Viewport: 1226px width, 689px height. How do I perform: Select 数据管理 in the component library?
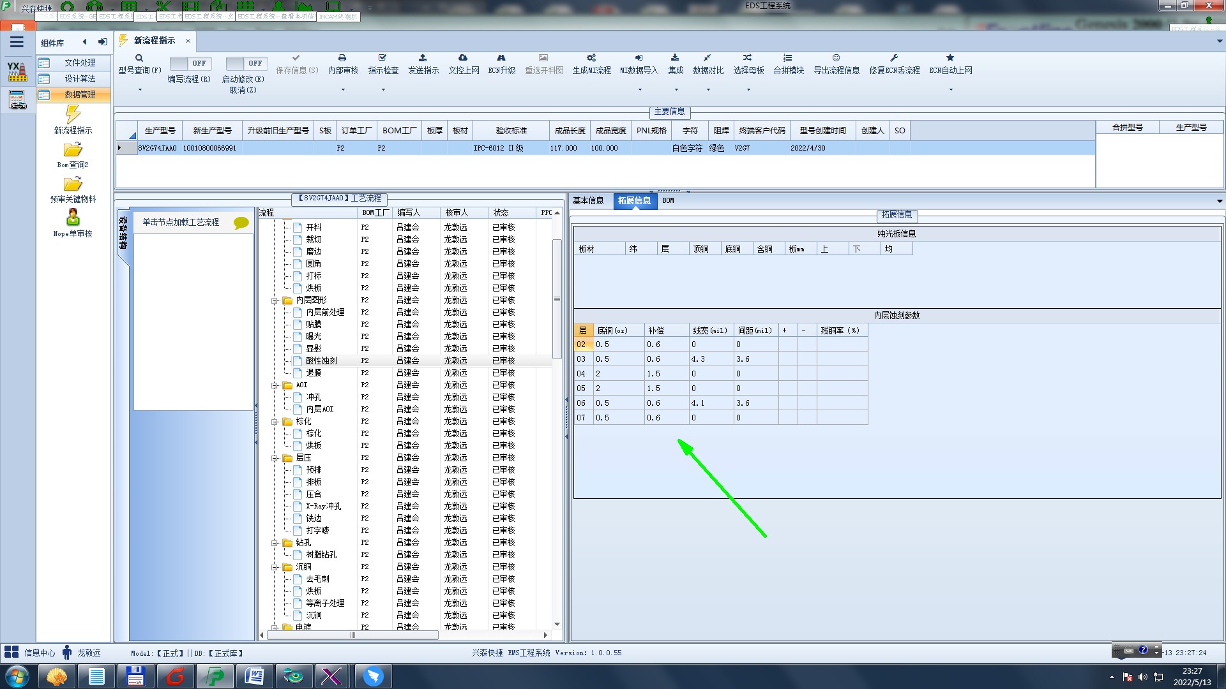[x=79, y=94]
